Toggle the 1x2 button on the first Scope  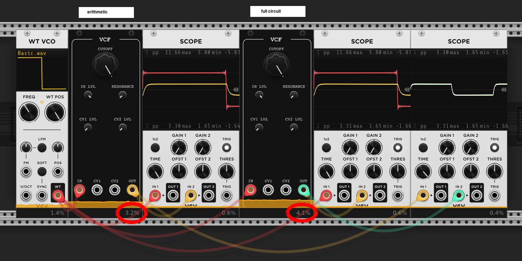click(155, 148)
